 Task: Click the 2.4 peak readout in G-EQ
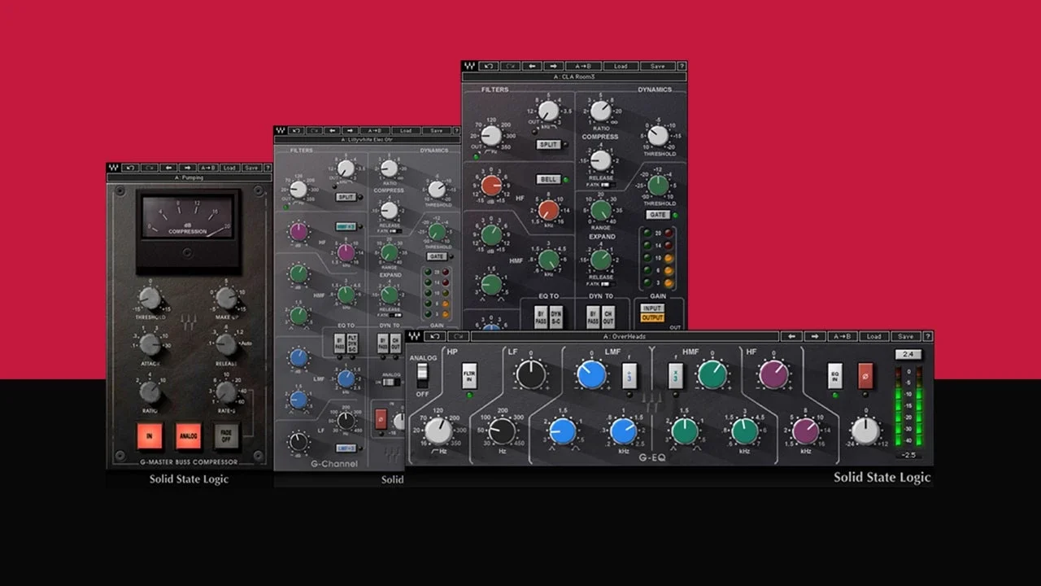coord(907,355)
